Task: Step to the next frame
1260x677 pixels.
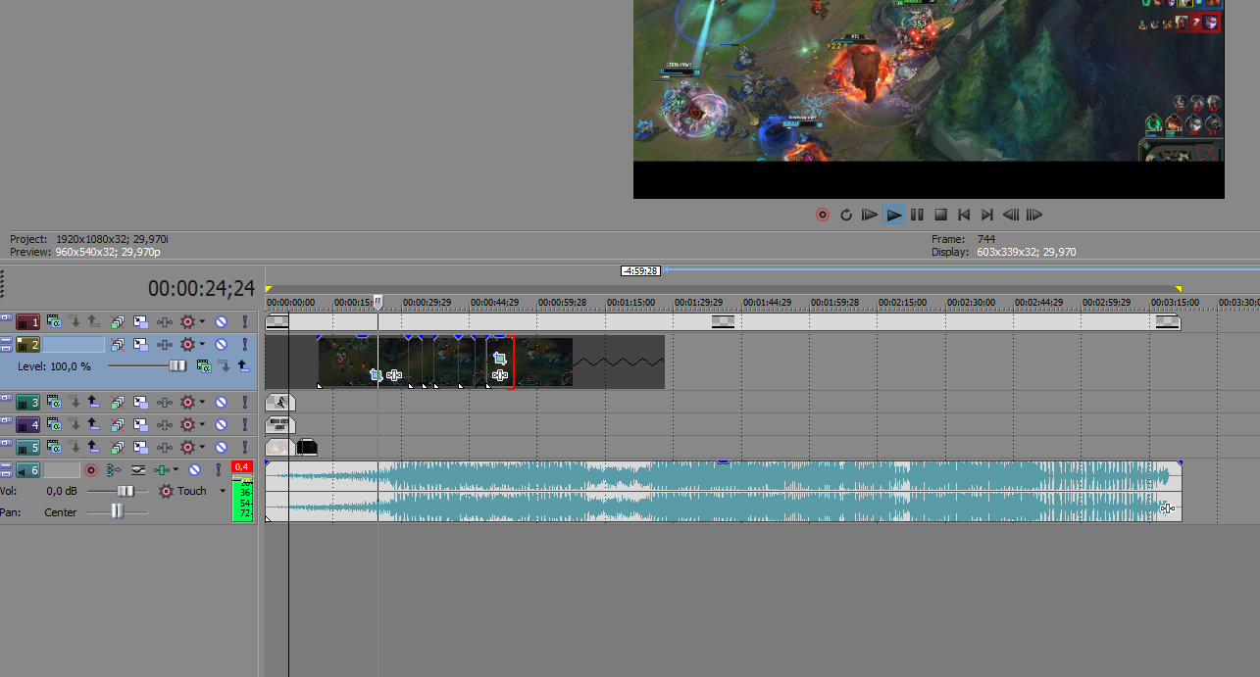Action: click(1034, 215)
